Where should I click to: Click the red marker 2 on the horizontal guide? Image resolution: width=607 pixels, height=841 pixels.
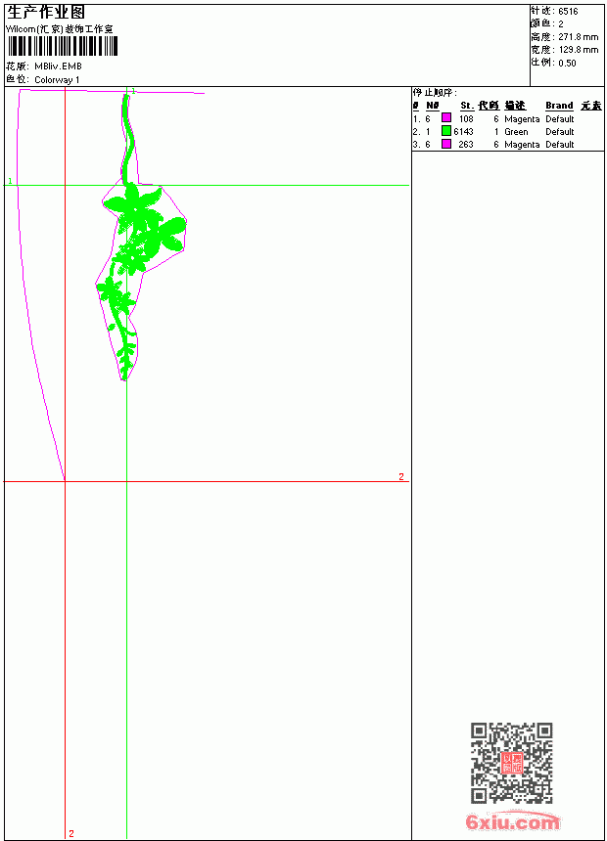[401, 476]
